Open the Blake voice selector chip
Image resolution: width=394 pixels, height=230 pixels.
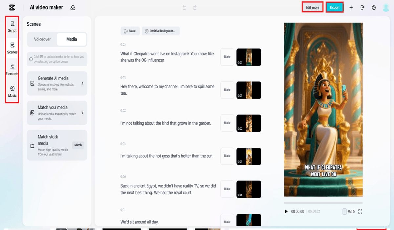pos(130,31)
